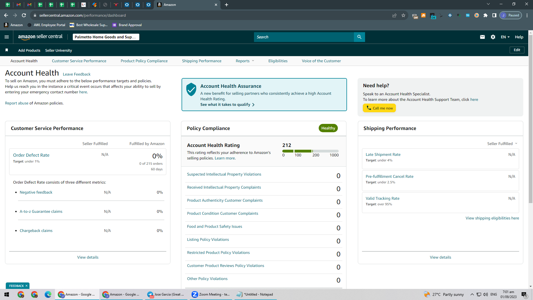The image size is (533, 300).
Task: Open the Jose Garcia Telegram chat in taskbar
Action: (166, 294)
